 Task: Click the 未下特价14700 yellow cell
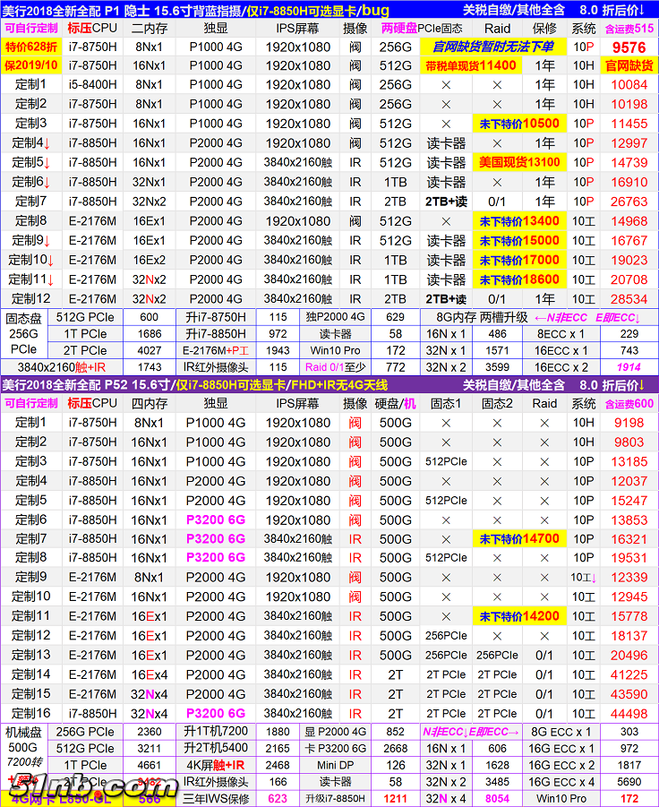(x=519, y=539)
